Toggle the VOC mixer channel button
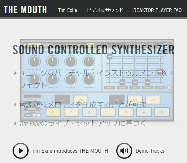187x163 pixels. pos(135,87)
